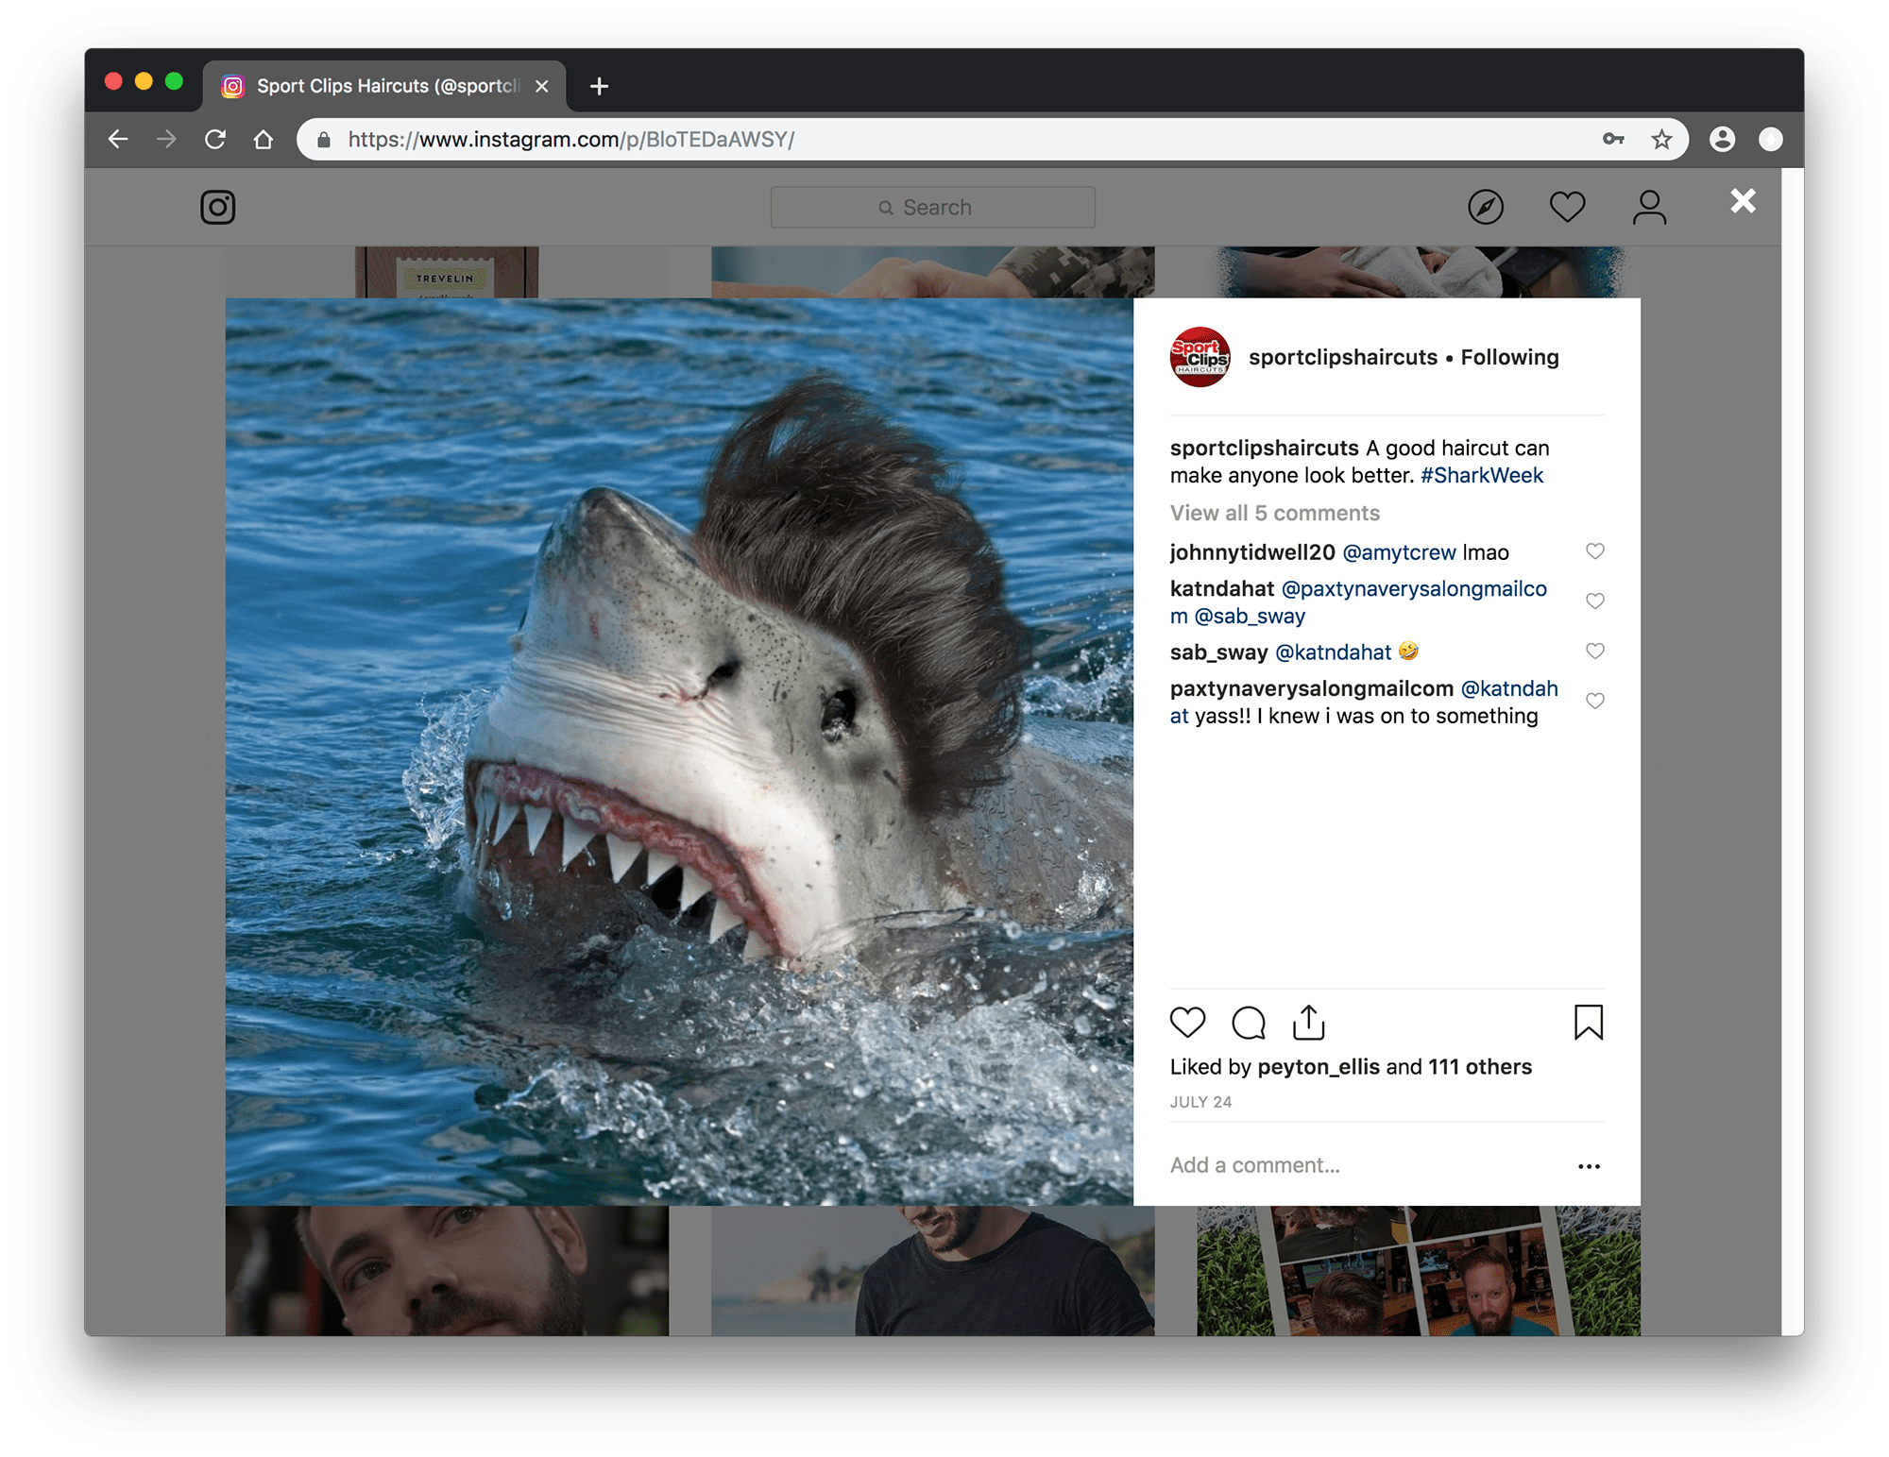
Task: Like johnnytidwell20's comment
Action: tap(1594, 551)
